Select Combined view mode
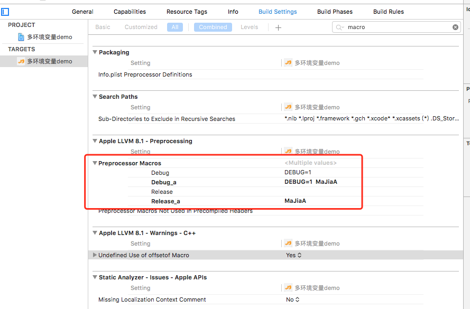This screenshot has height=309, width=470. pos(213,27)
